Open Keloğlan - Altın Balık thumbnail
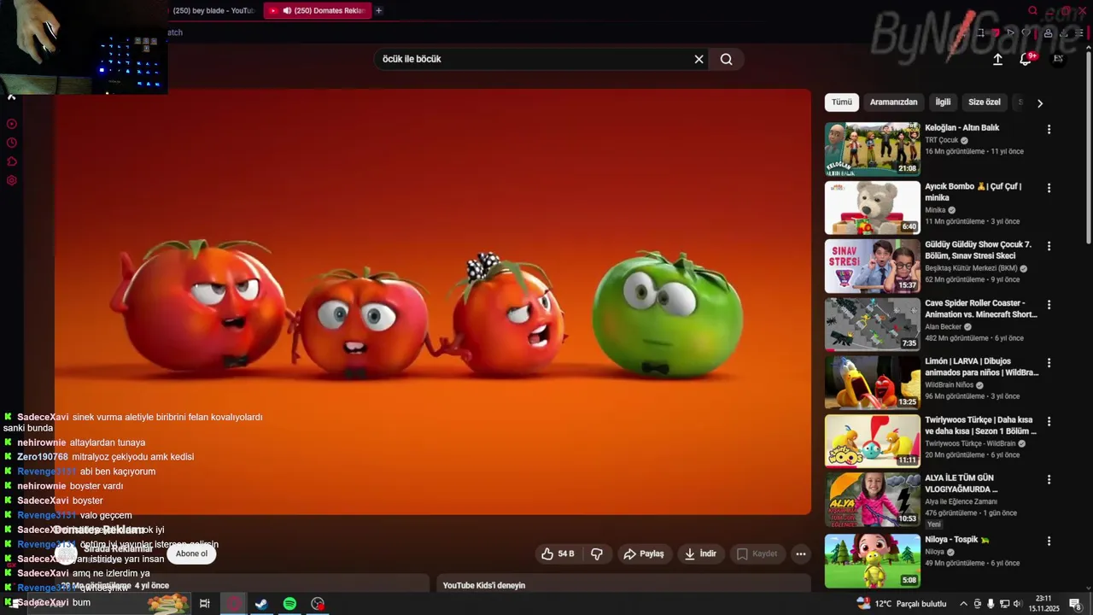The image size is (1093, 615). 872,149
